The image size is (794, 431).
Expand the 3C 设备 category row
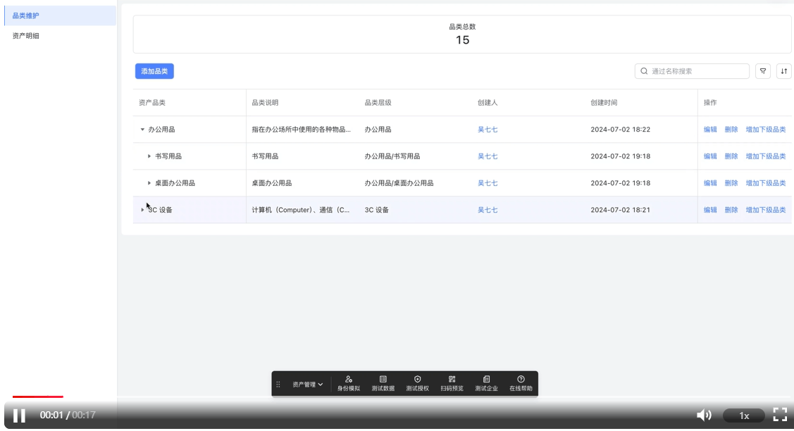142,210
